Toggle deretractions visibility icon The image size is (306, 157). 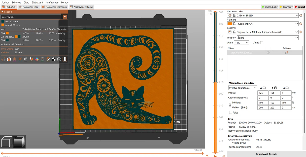click(x=20, y=59)
